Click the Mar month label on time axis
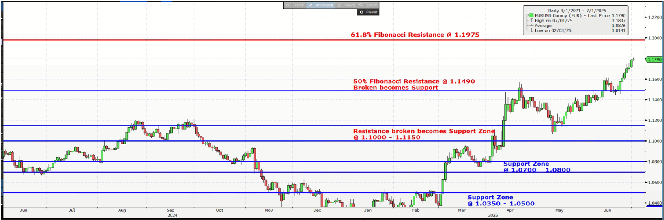 pos(462,210)
